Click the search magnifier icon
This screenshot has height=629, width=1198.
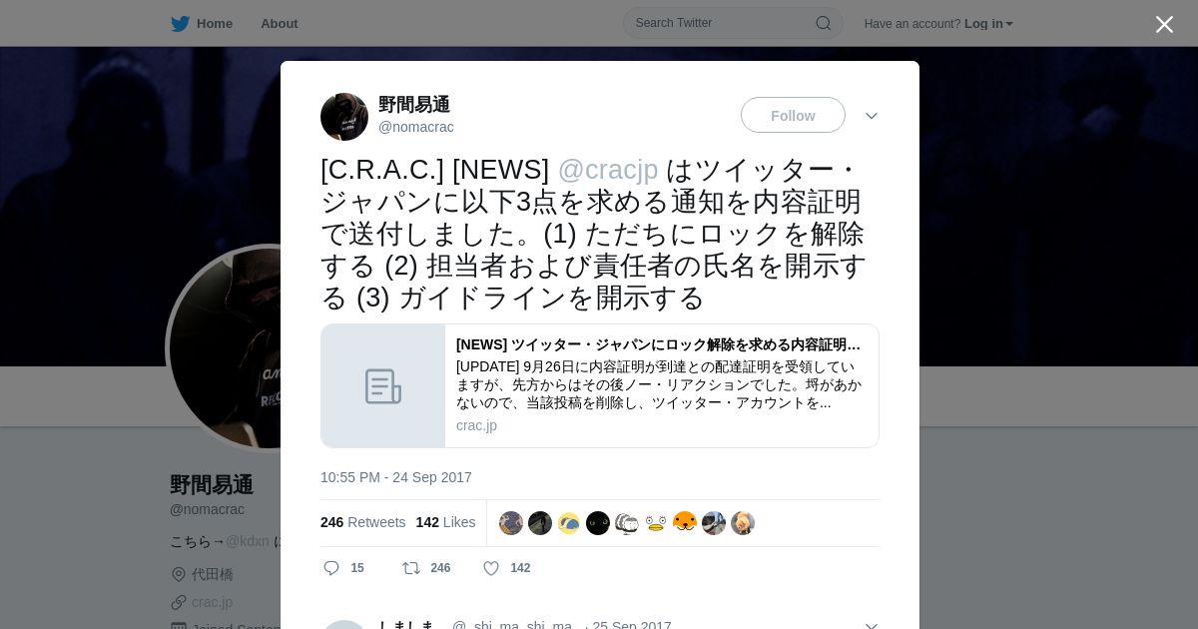click(x=824, y=23)
